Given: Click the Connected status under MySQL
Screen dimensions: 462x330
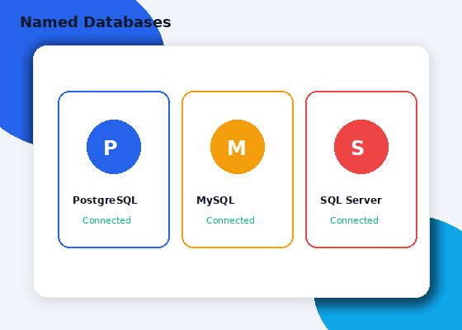Looking at the screenshot, I should tap(230, 220).
